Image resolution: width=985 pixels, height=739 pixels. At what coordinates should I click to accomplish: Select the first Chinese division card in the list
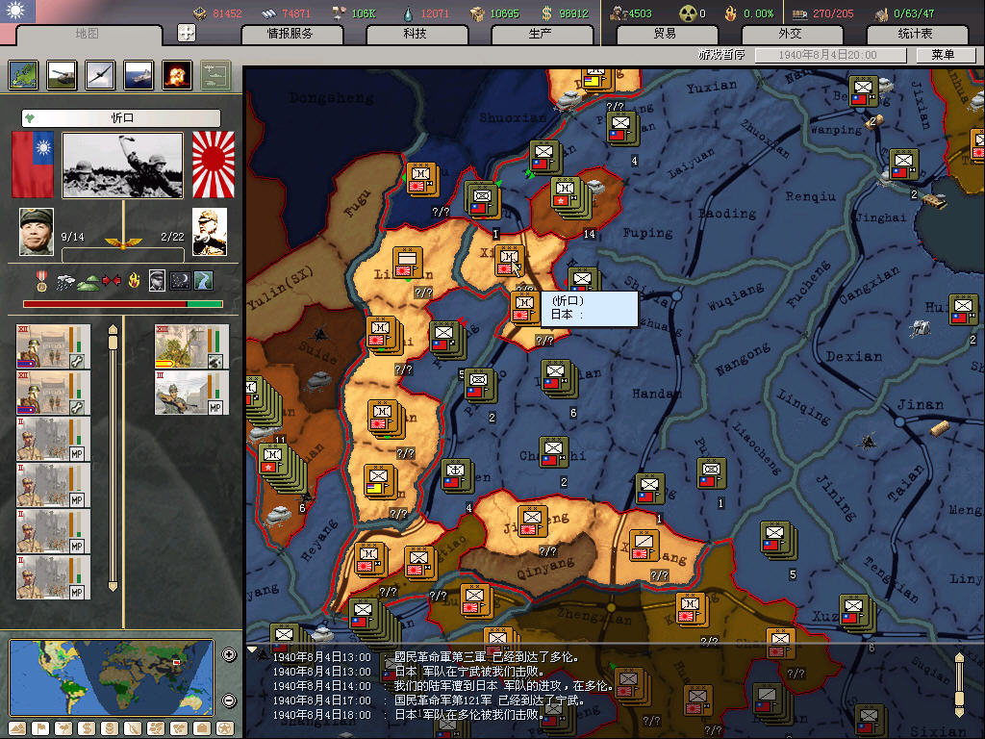[x=54, y=346]
